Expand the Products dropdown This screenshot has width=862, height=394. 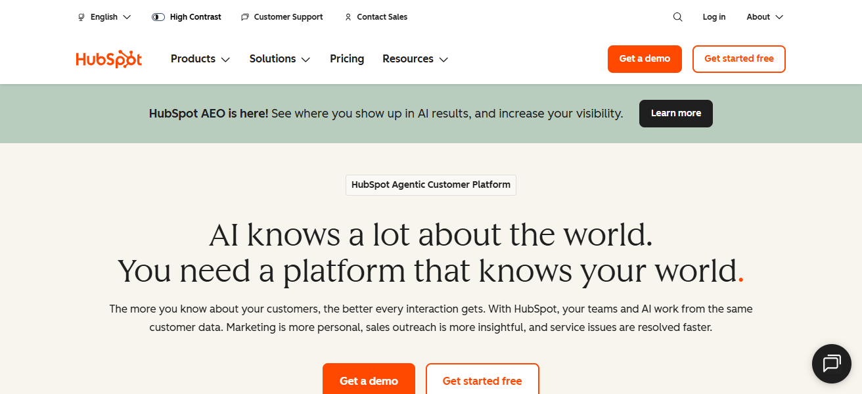pyautogui.click(x=200, y=58)
